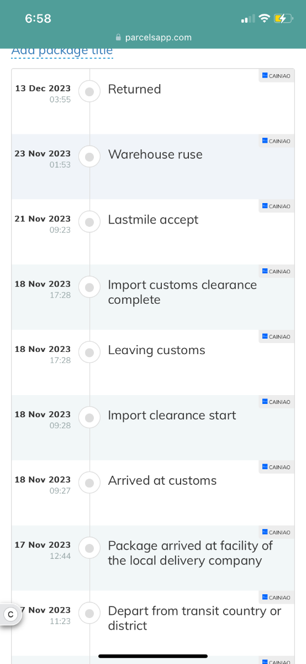The image size is (306, 664).
Task: Tap the Depart from transit country entry
Action: 153,624
